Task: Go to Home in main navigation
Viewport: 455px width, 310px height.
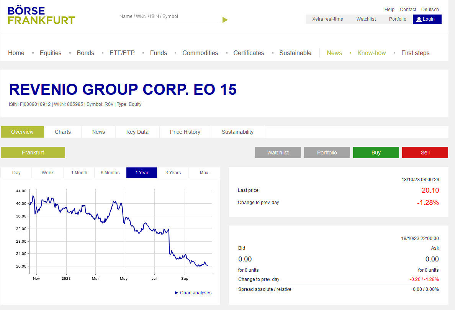Action: click(x=16, y=53)
